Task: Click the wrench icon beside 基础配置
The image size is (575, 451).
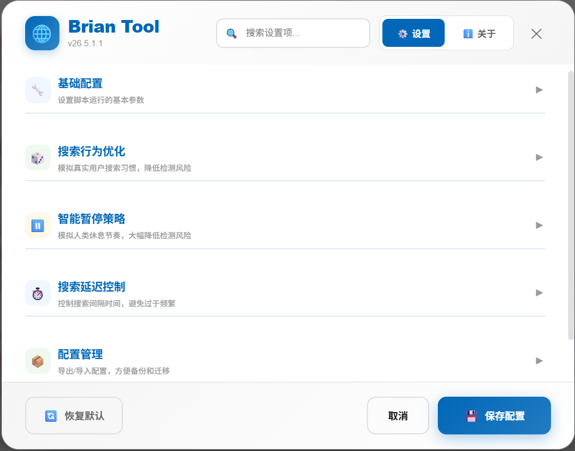Action: point(38,90)
